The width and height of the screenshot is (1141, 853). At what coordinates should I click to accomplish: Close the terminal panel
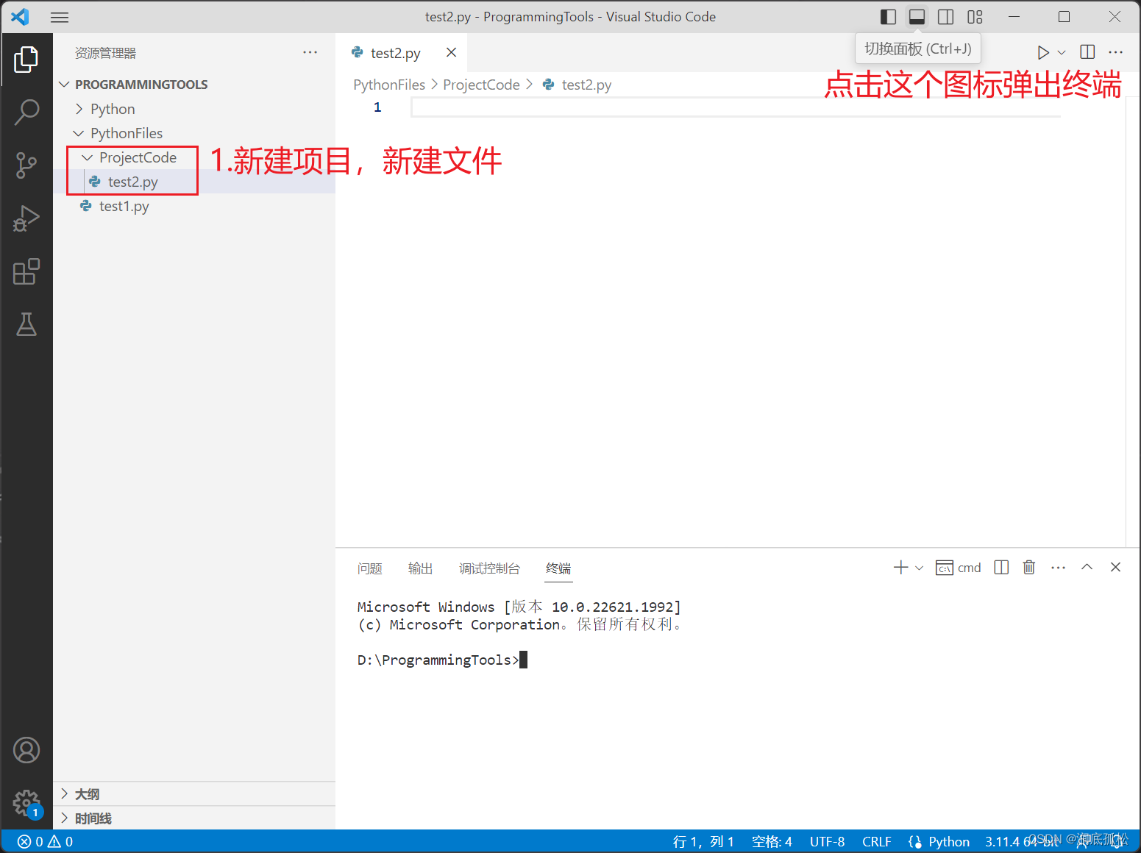(1115, 567)
